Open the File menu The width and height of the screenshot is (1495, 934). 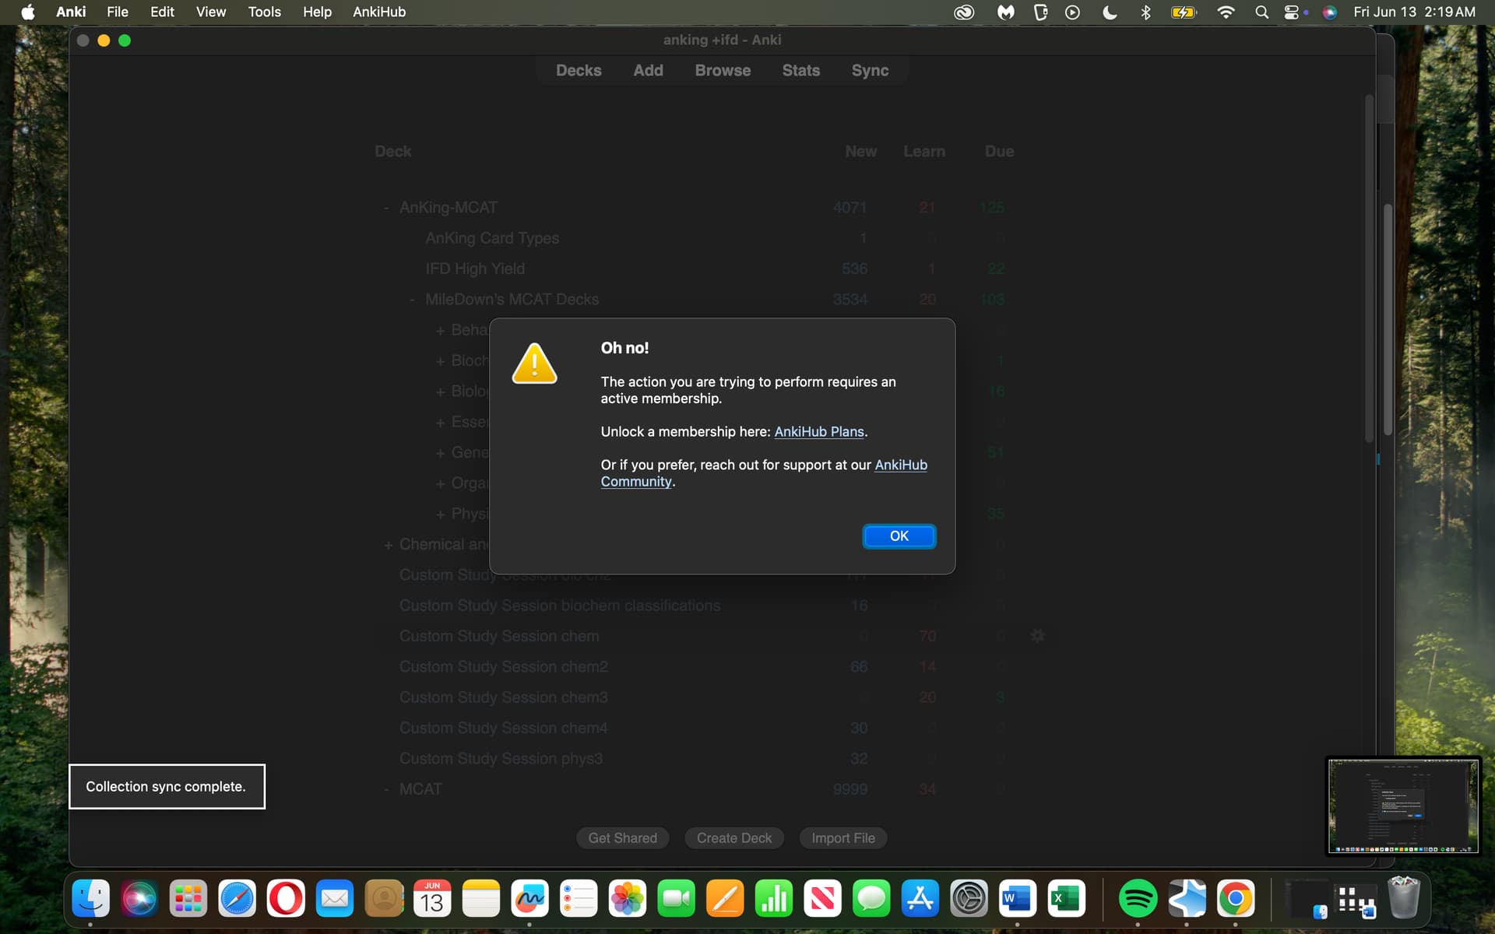(118, 12)
